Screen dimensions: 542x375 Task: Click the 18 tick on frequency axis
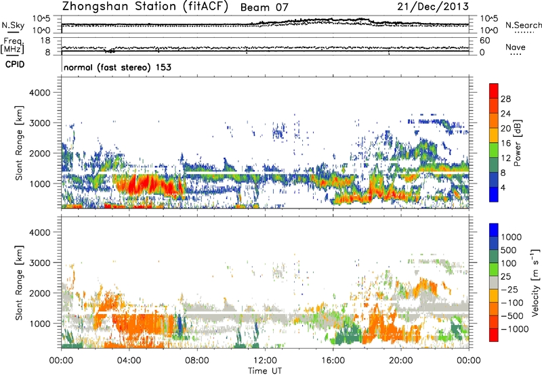45,41
